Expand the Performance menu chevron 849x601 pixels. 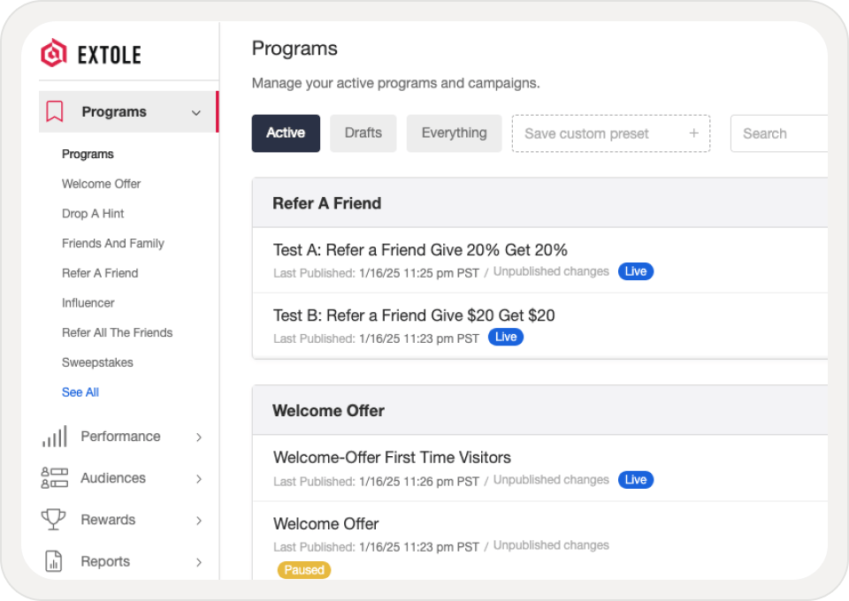(199, 437)
